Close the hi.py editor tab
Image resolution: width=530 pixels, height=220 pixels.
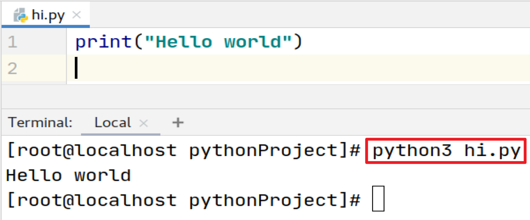click(76, 15)
